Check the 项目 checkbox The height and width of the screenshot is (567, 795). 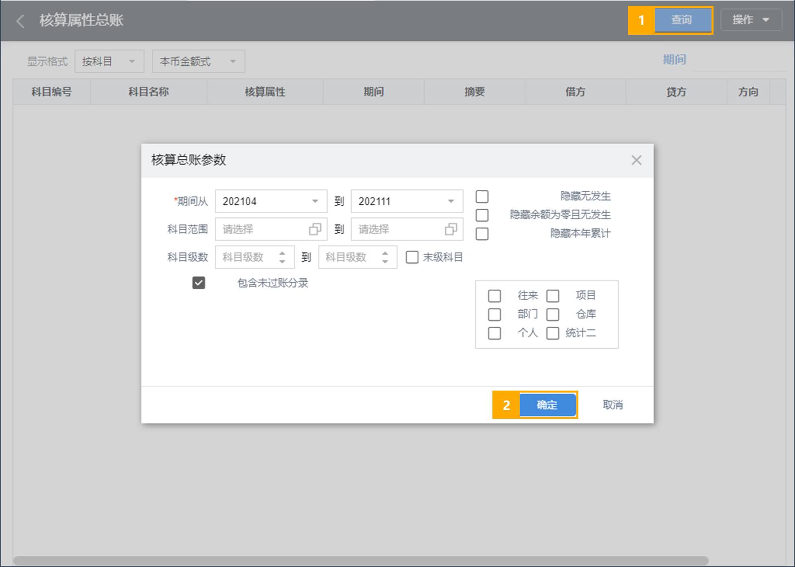[553, 296]
